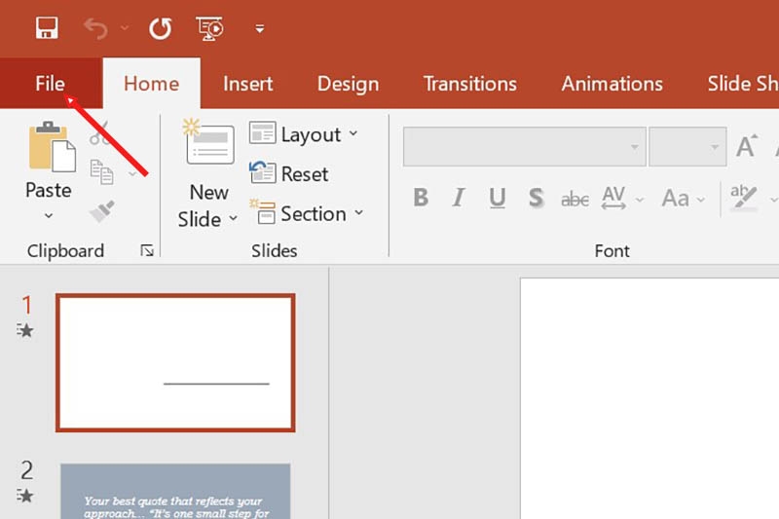Switch to the Home tab
Screen dimensions: 779x519
pos(152,84)
